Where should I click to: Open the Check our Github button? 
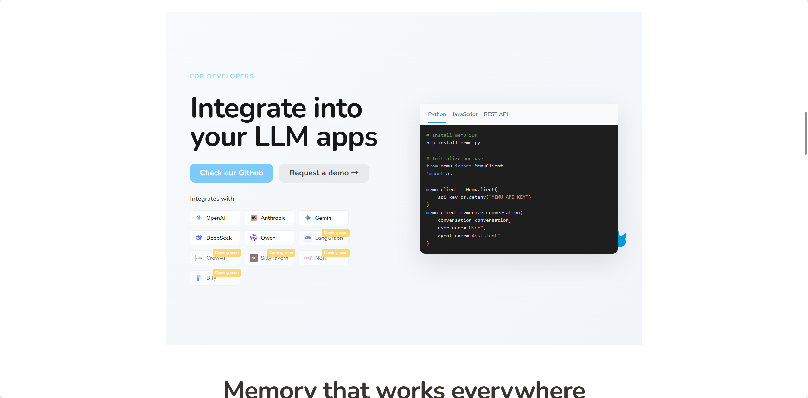(x=231, y=173)
